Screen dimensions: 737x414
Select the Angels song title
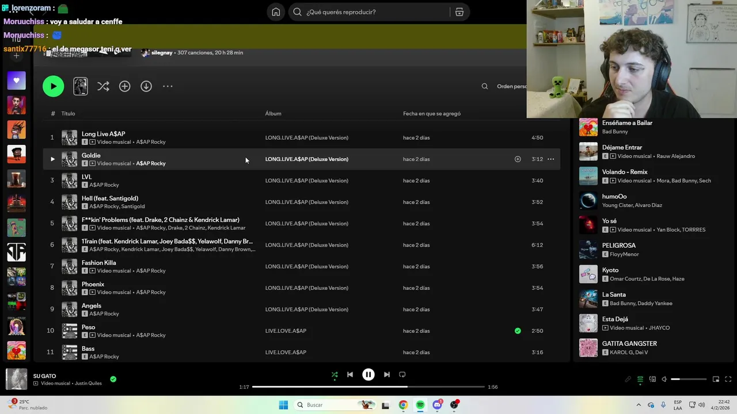pyautogui.click(x=91, y=306)
